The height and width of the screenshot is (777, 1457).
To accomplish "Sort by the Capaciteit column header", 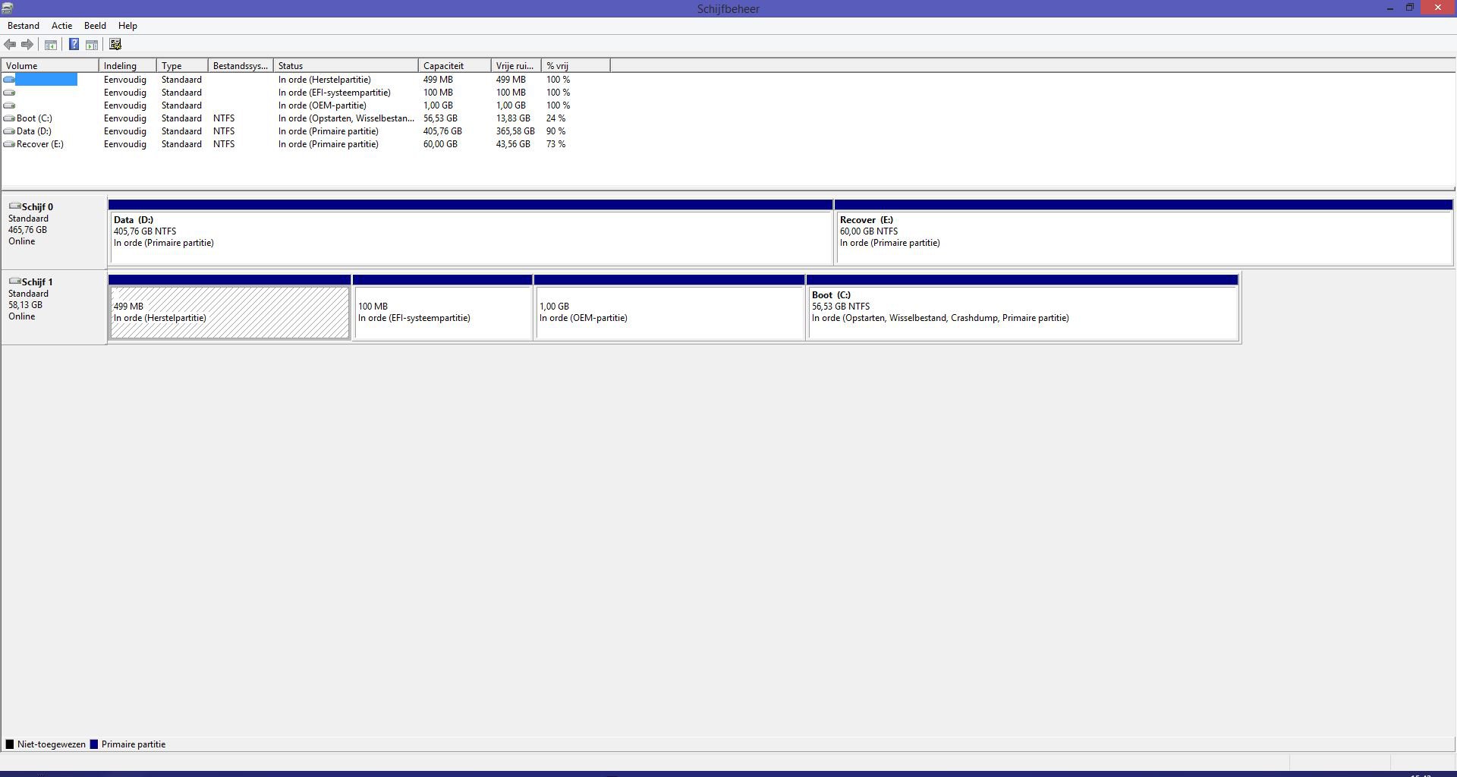I will (x=455, y=66).
